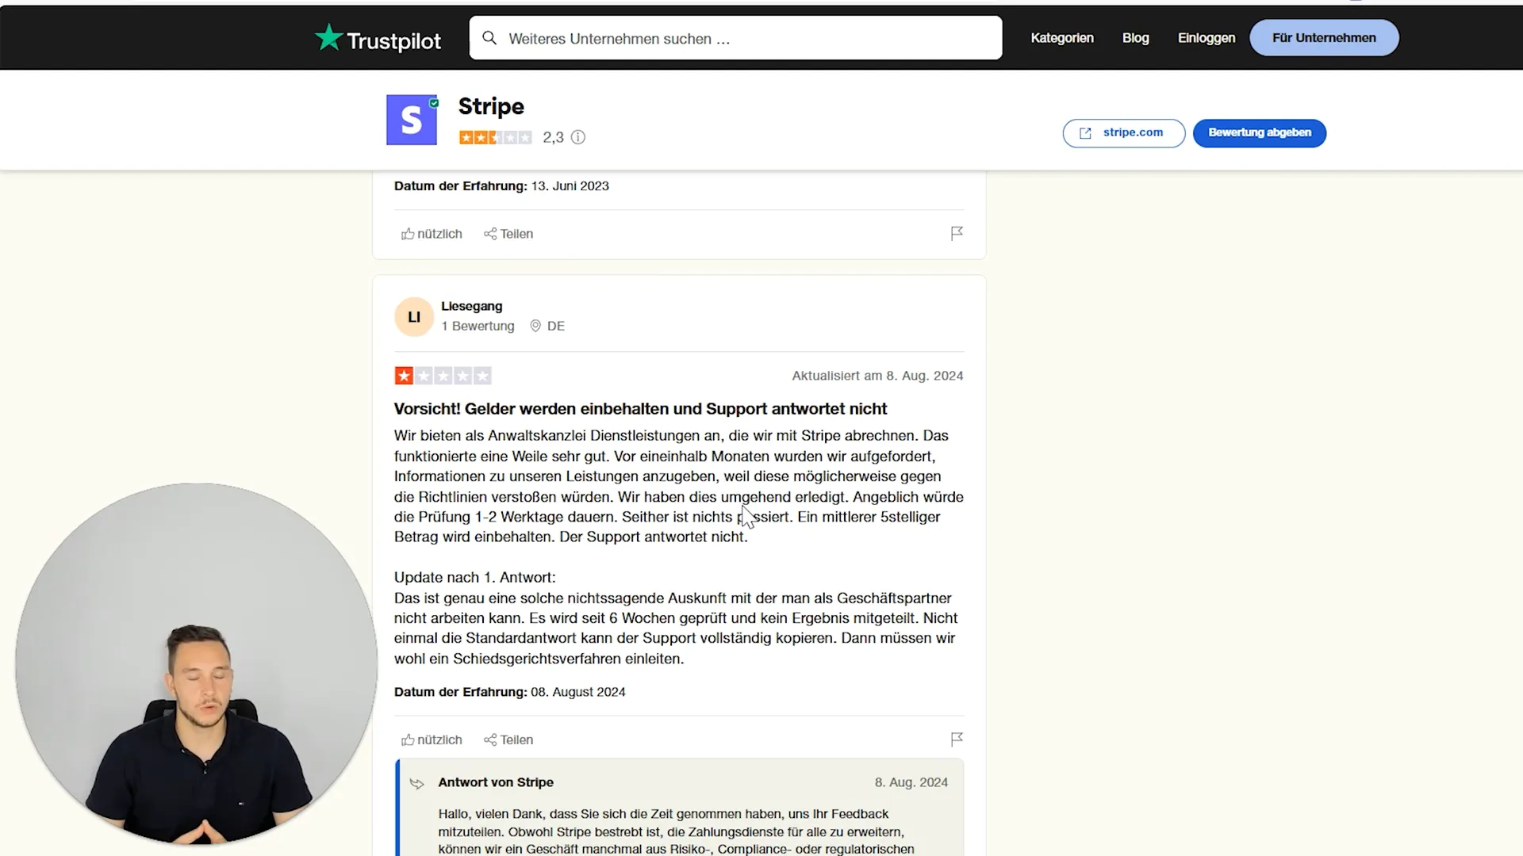Image resolution: width=1523 pixels, height=856 pixels.
Task: Click 'Aktualisiert am 8. Aug. 2024' date
Action: tap(877, 376)
